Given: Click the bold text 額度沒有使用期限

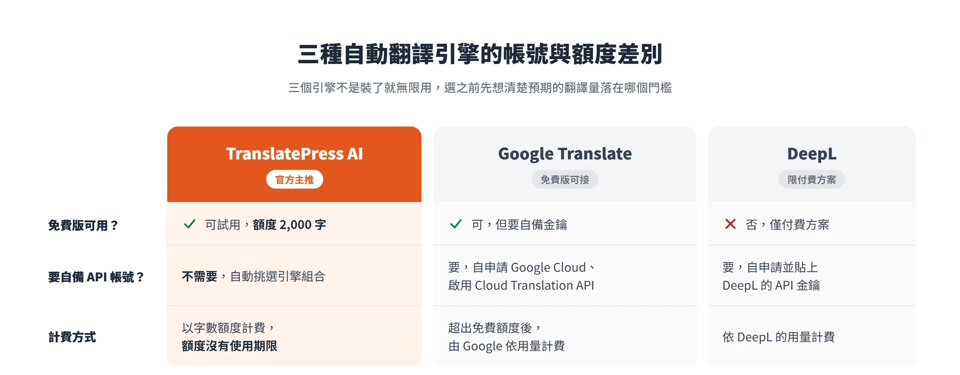Looking at the screenshot, I should pyautogui.click(x=229, y=346).
